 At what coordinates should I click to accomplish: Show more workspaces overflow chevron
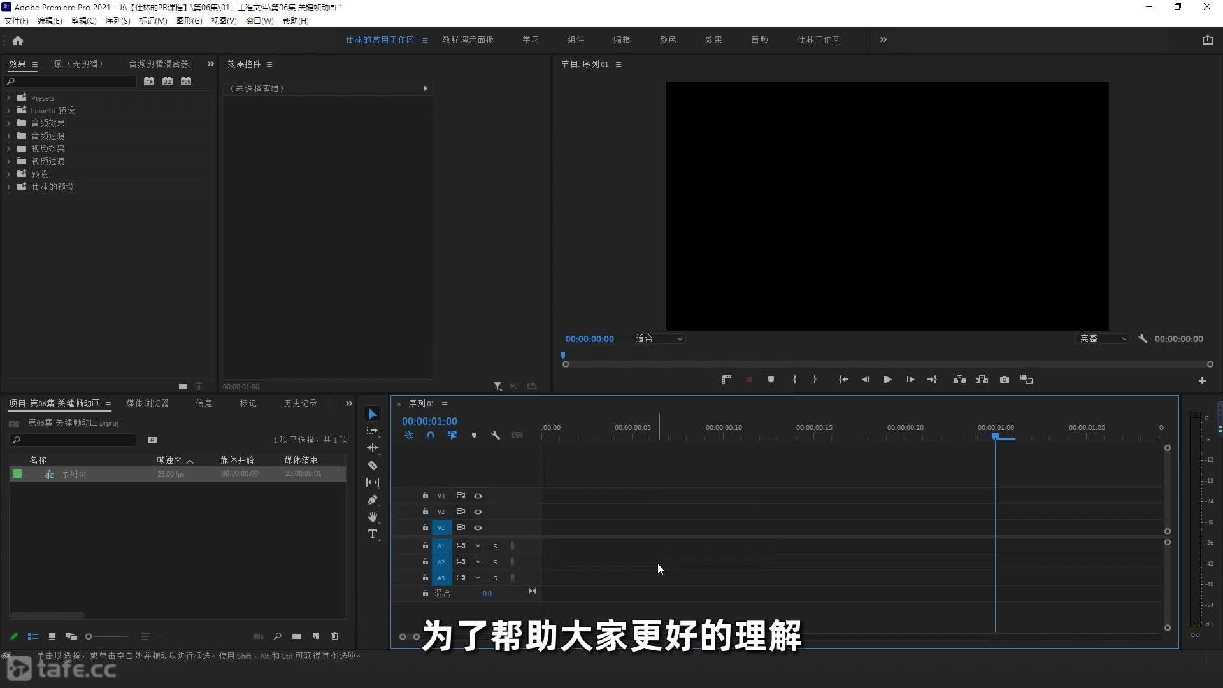(x=883, y=39)
